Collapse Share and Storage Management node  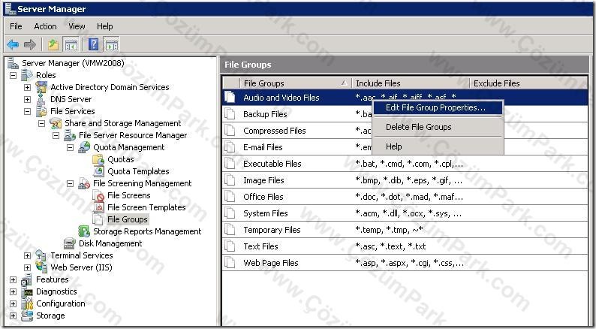coord(42,124)
